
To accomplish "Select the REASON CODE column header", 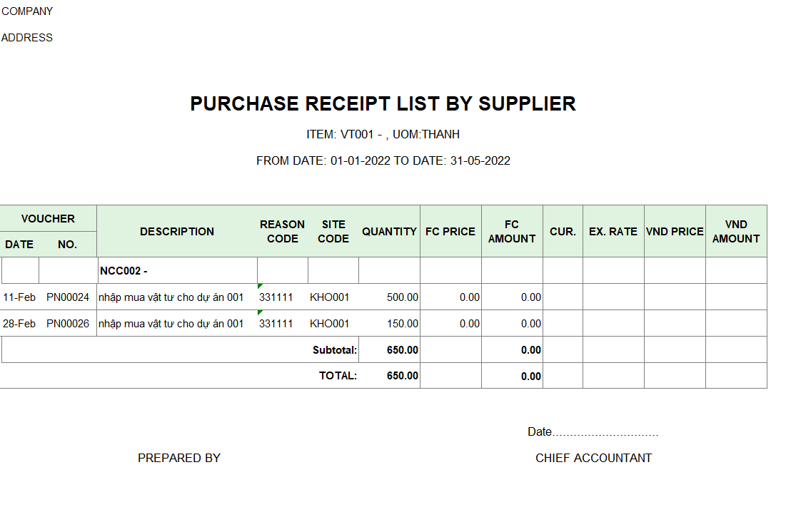I will click(282, 232).
